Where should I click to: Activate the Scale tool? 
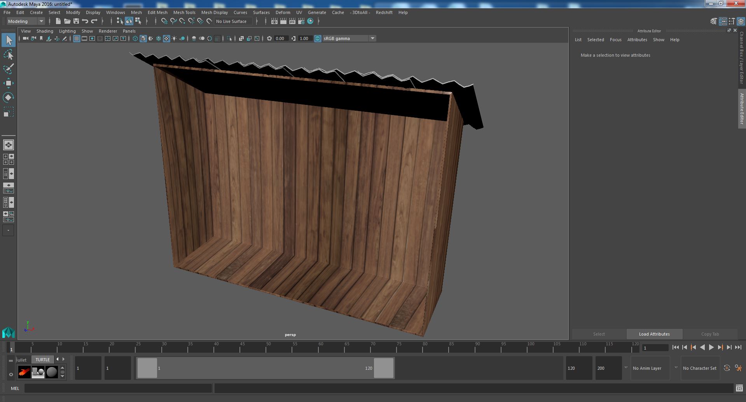(x=9, y=112)
